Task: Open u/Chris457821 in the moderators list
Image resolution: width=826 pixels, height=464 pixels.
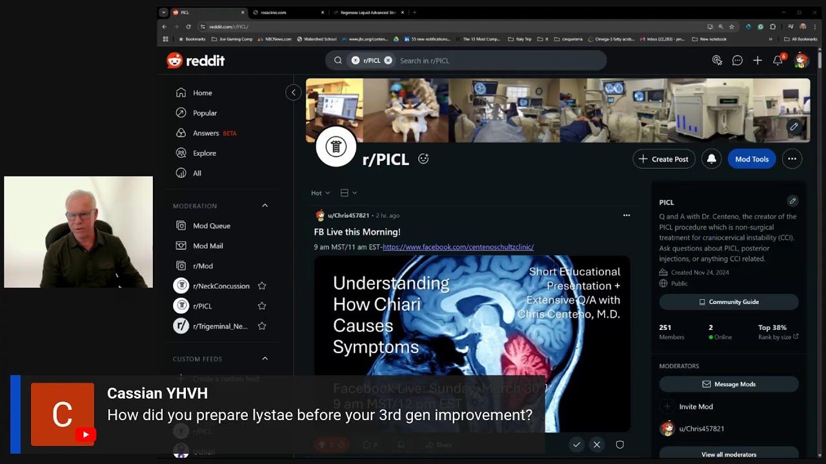Action: coord(701,429)
